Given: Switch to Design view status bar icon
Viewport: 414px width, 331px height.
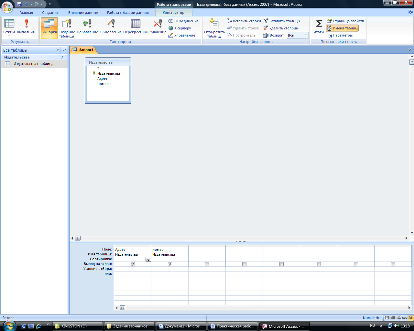Looking at the screenshot, I should 411,318.
